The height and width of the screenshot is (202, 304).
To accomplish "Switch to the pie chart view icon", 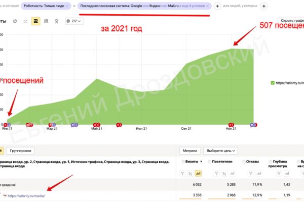I will click(x=15, y=21).
